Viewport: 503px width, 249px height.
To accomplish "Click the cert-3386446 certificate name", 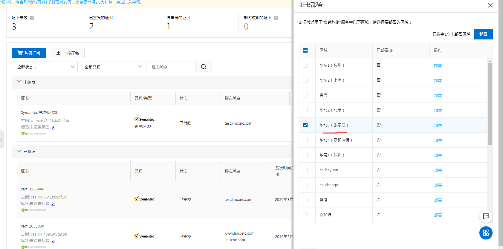I will coord(33,189).
